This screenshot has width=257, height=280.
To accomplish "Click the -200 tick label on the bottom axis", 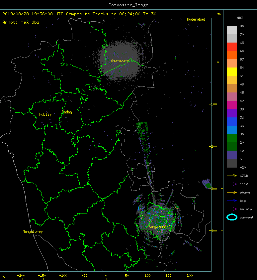I will pyautogui.click(x=21, y=276).
